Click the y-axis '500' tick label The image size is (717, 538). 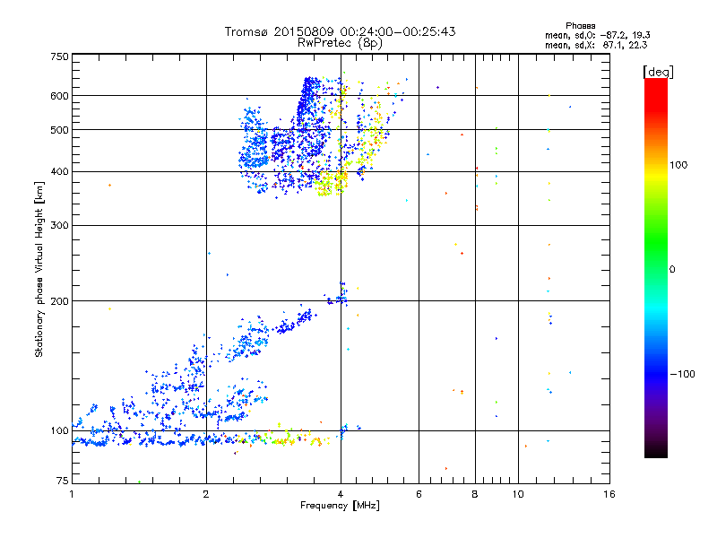(x=60, y=130)
